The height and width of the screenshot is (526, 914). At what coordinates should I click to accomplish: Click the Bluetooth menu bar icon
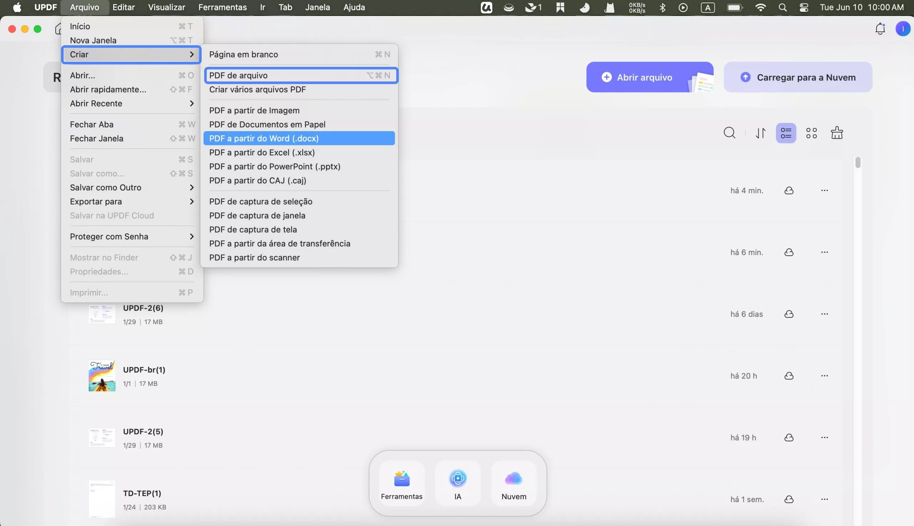(663, 8)
